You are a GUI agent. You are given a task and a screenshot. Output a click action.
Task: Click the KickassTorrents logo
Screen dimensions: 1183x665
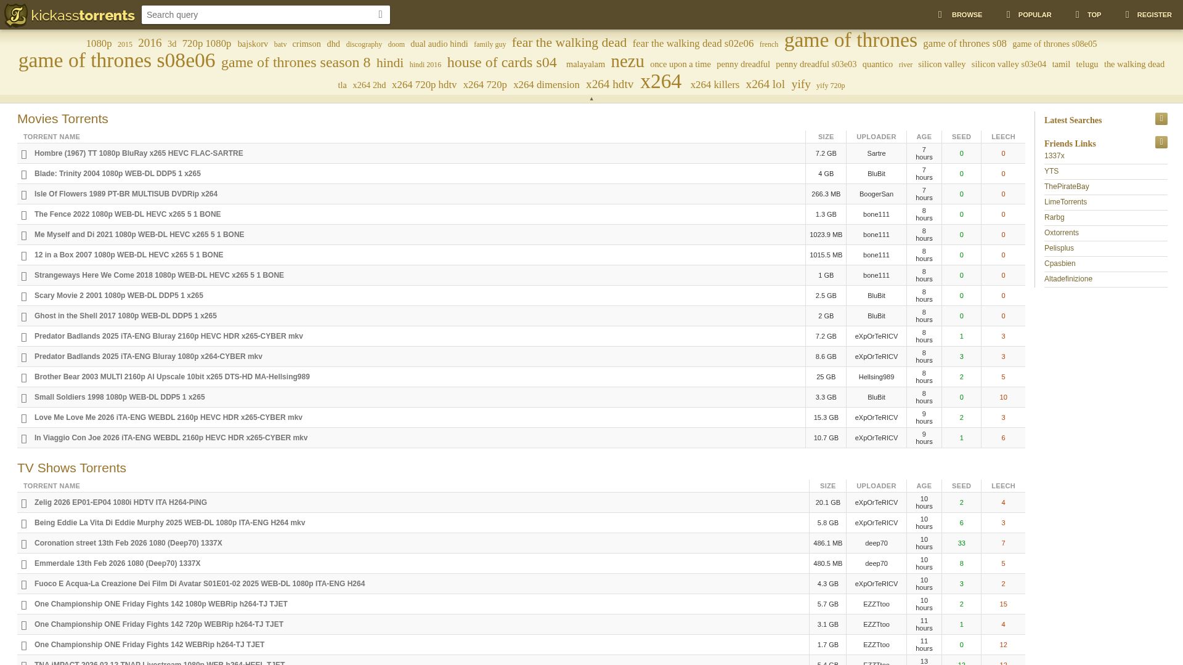click(x=70, y=15)
